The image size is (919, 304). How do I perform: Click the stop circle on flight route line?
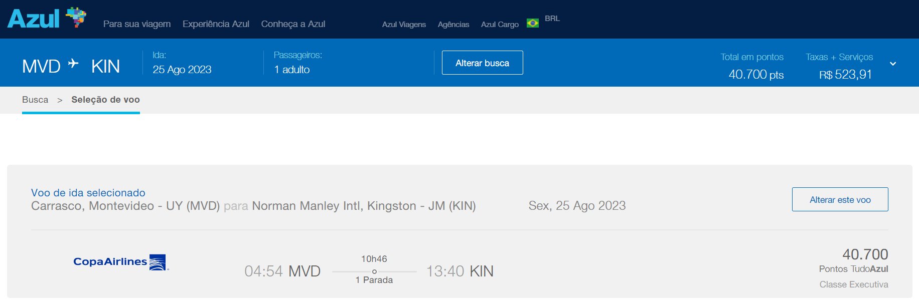coord(374,271)
